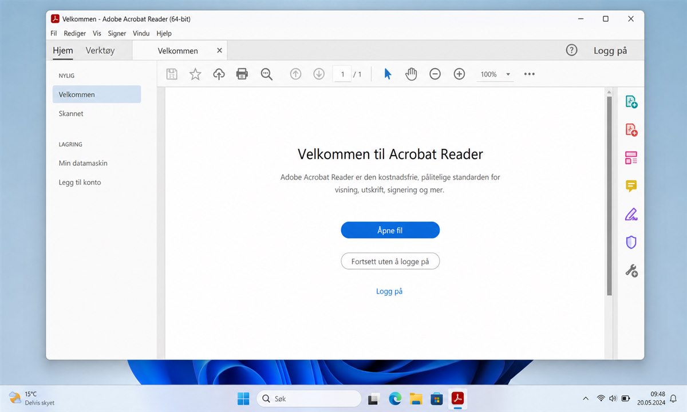Zoom out with the minus icon
687x412 pixels.
[x=435, y=74]
